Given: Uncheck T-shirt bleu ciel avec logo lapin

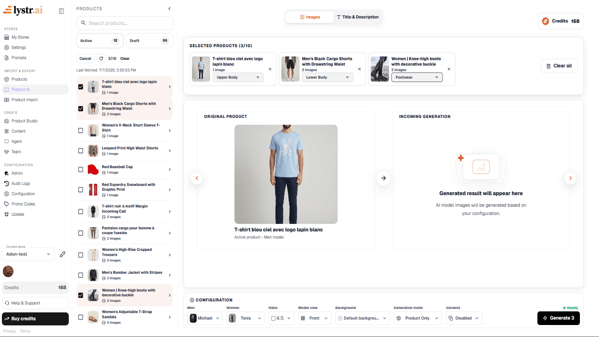Looking at the screenshot, I should tap(80, 87).
